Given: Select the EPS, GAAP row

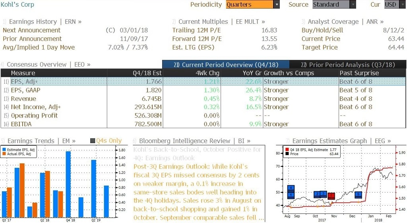Looking at the screenshot, I should (203, 90).
